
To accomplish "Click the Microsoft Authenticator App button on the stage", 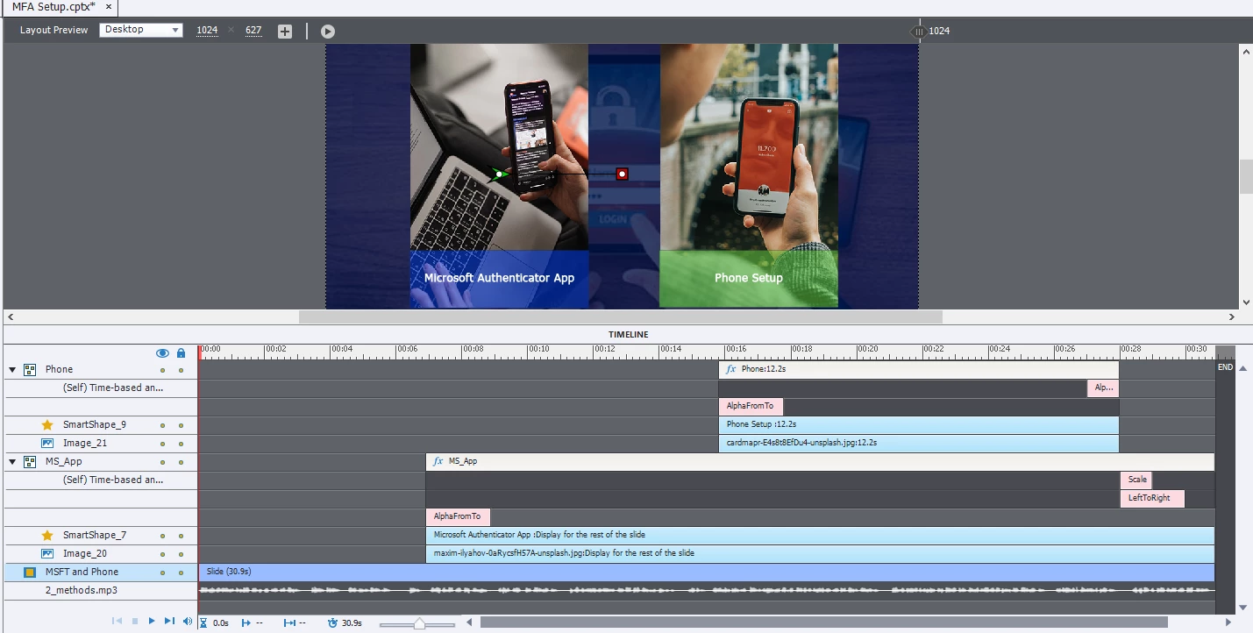I will pyautogui.click(x=499, y=278).
